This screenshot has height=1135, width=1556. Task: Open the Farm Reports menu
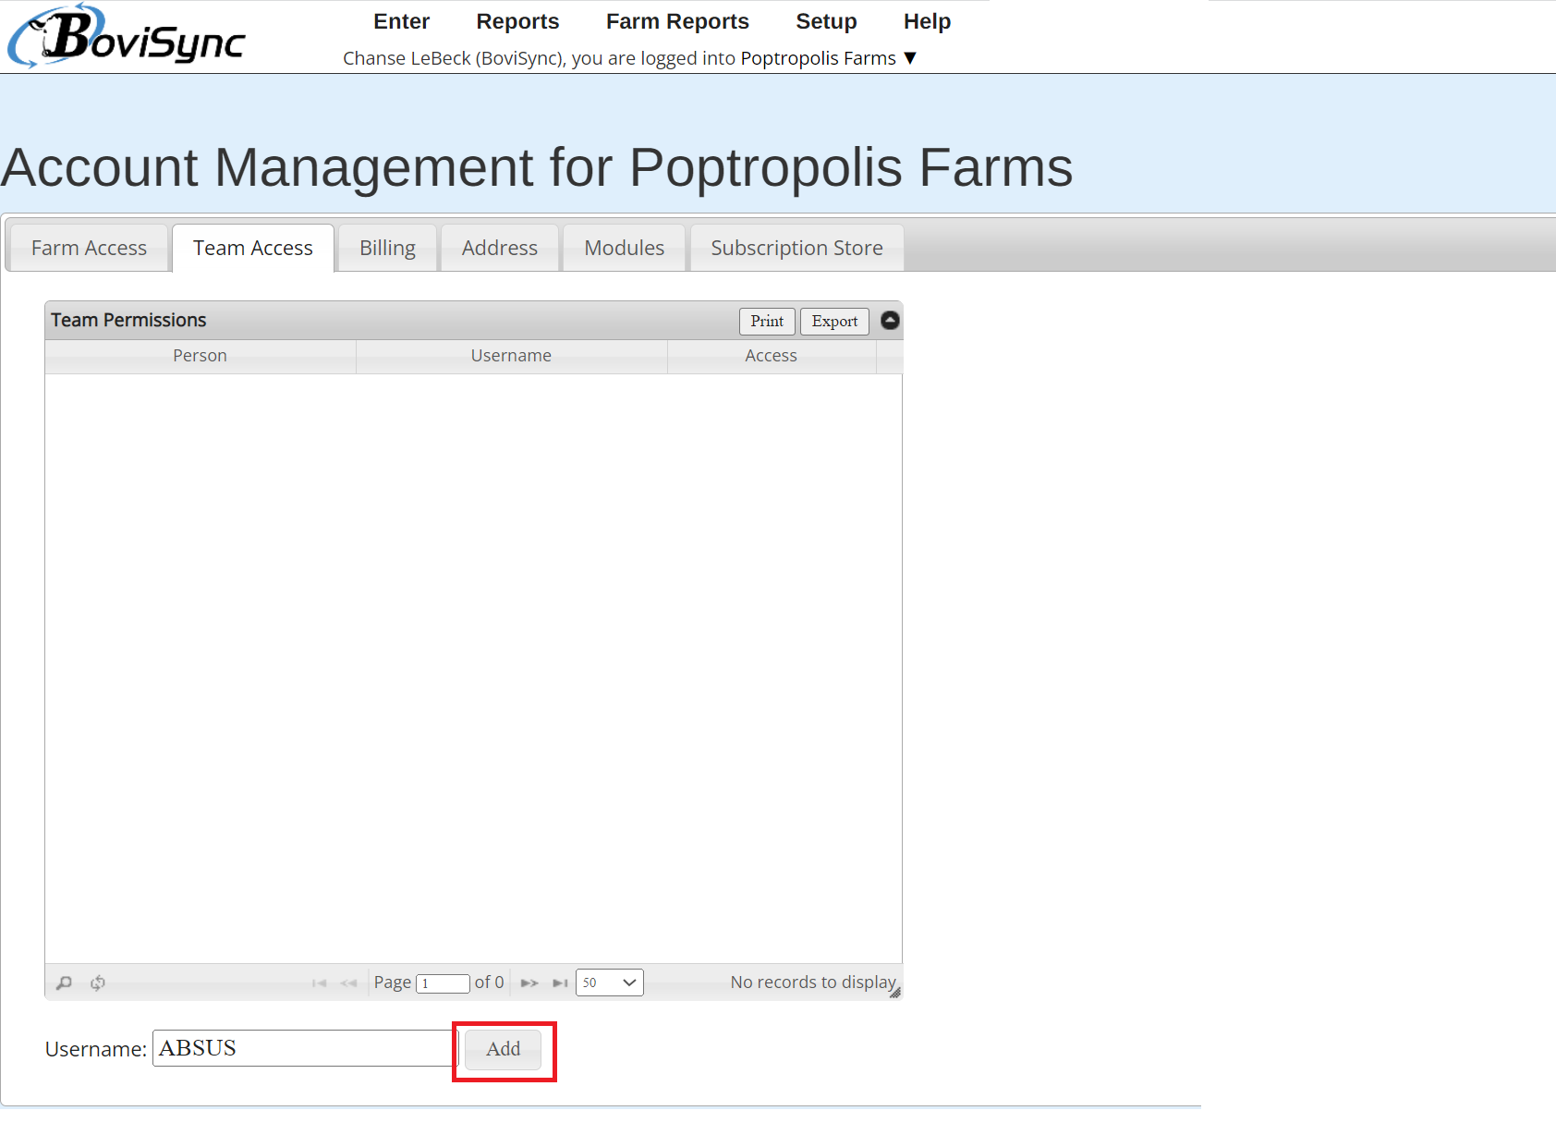[677, 21]
